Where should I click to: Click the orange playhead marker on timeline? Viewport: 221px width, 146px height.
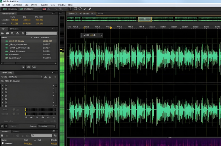pos(110,28)
